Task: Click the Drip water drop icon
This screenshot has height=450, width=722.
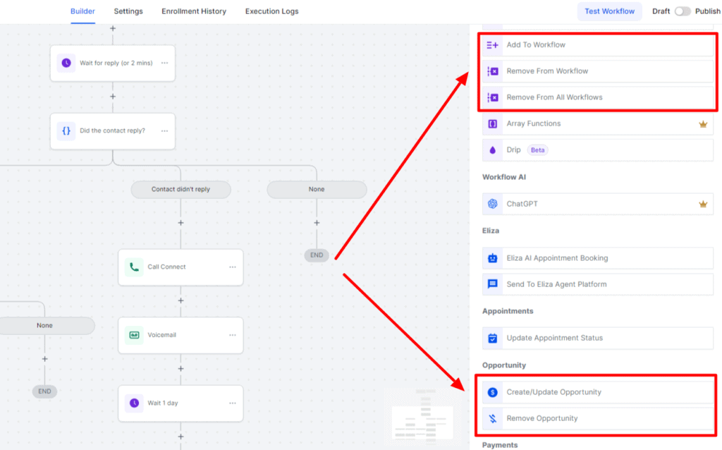Action: pos(492,150)
